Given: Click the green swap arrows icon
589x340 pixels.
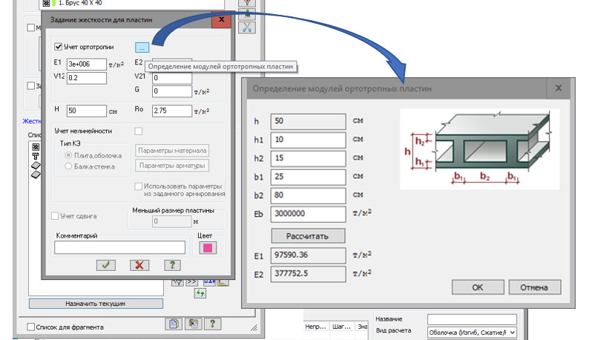Looking at the screenshot, I should point(200,294).
